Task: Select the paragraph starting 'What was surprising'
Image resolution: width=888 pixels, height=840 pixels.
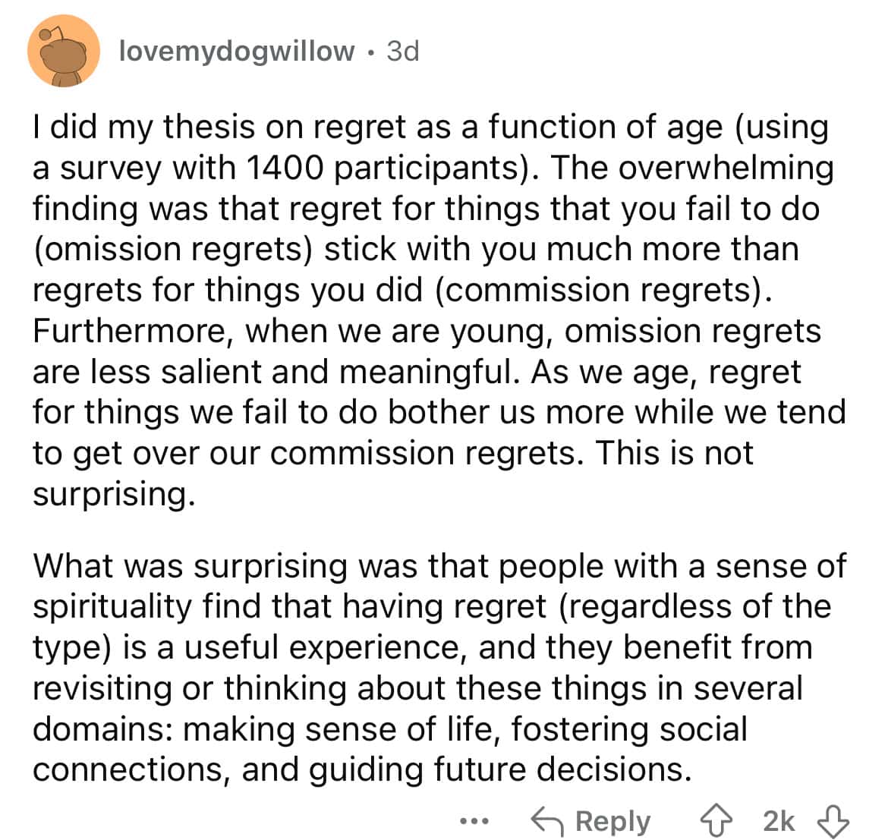Action: pos(439,667)
